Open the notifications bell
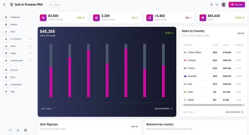 pyautogui.click(x=211, y=5)
